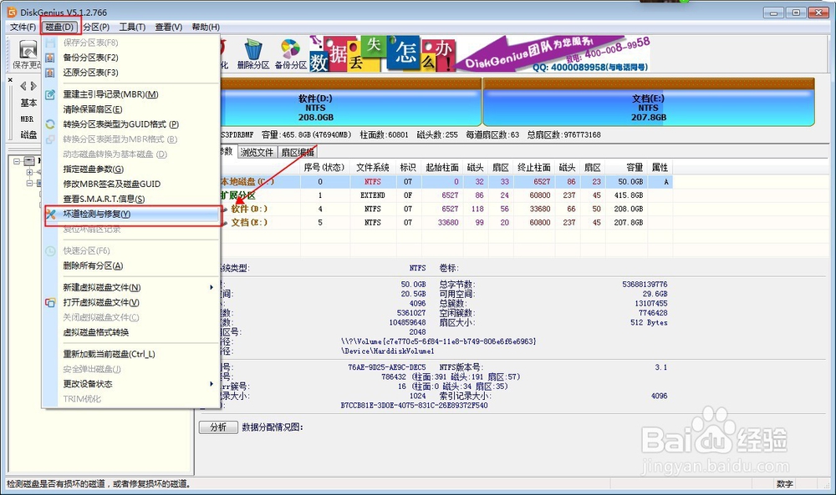Click the 分析 button
Screen dimensions: 836x495
(x=218, y=427)
